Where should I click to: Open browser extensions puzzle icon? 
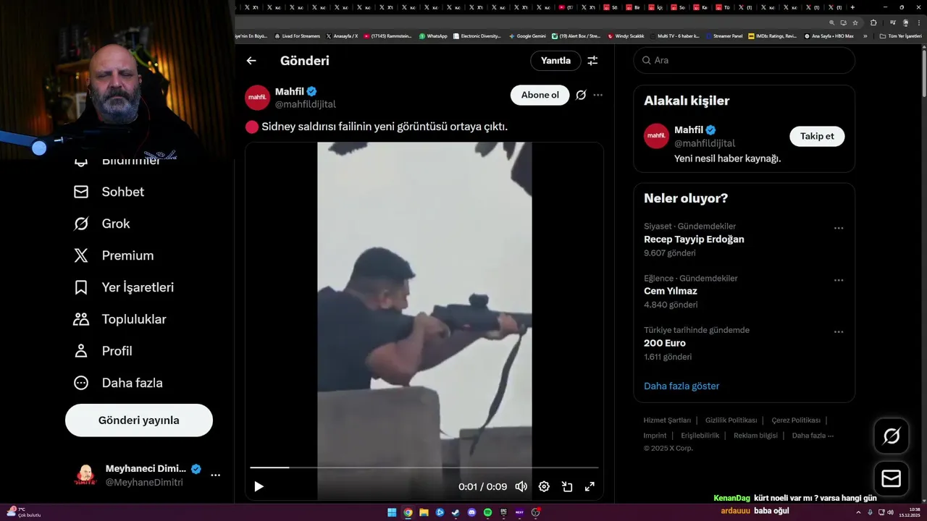click(x=873, y=22)
